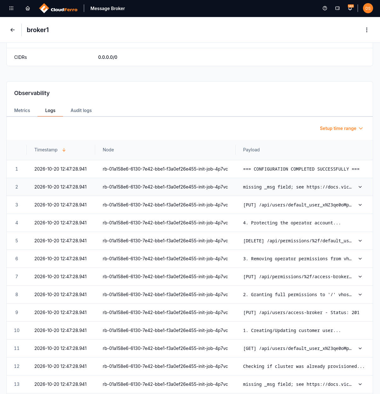The image size is (380, 394).
Task: Click the node name in row 12
Action: point(165,366)
